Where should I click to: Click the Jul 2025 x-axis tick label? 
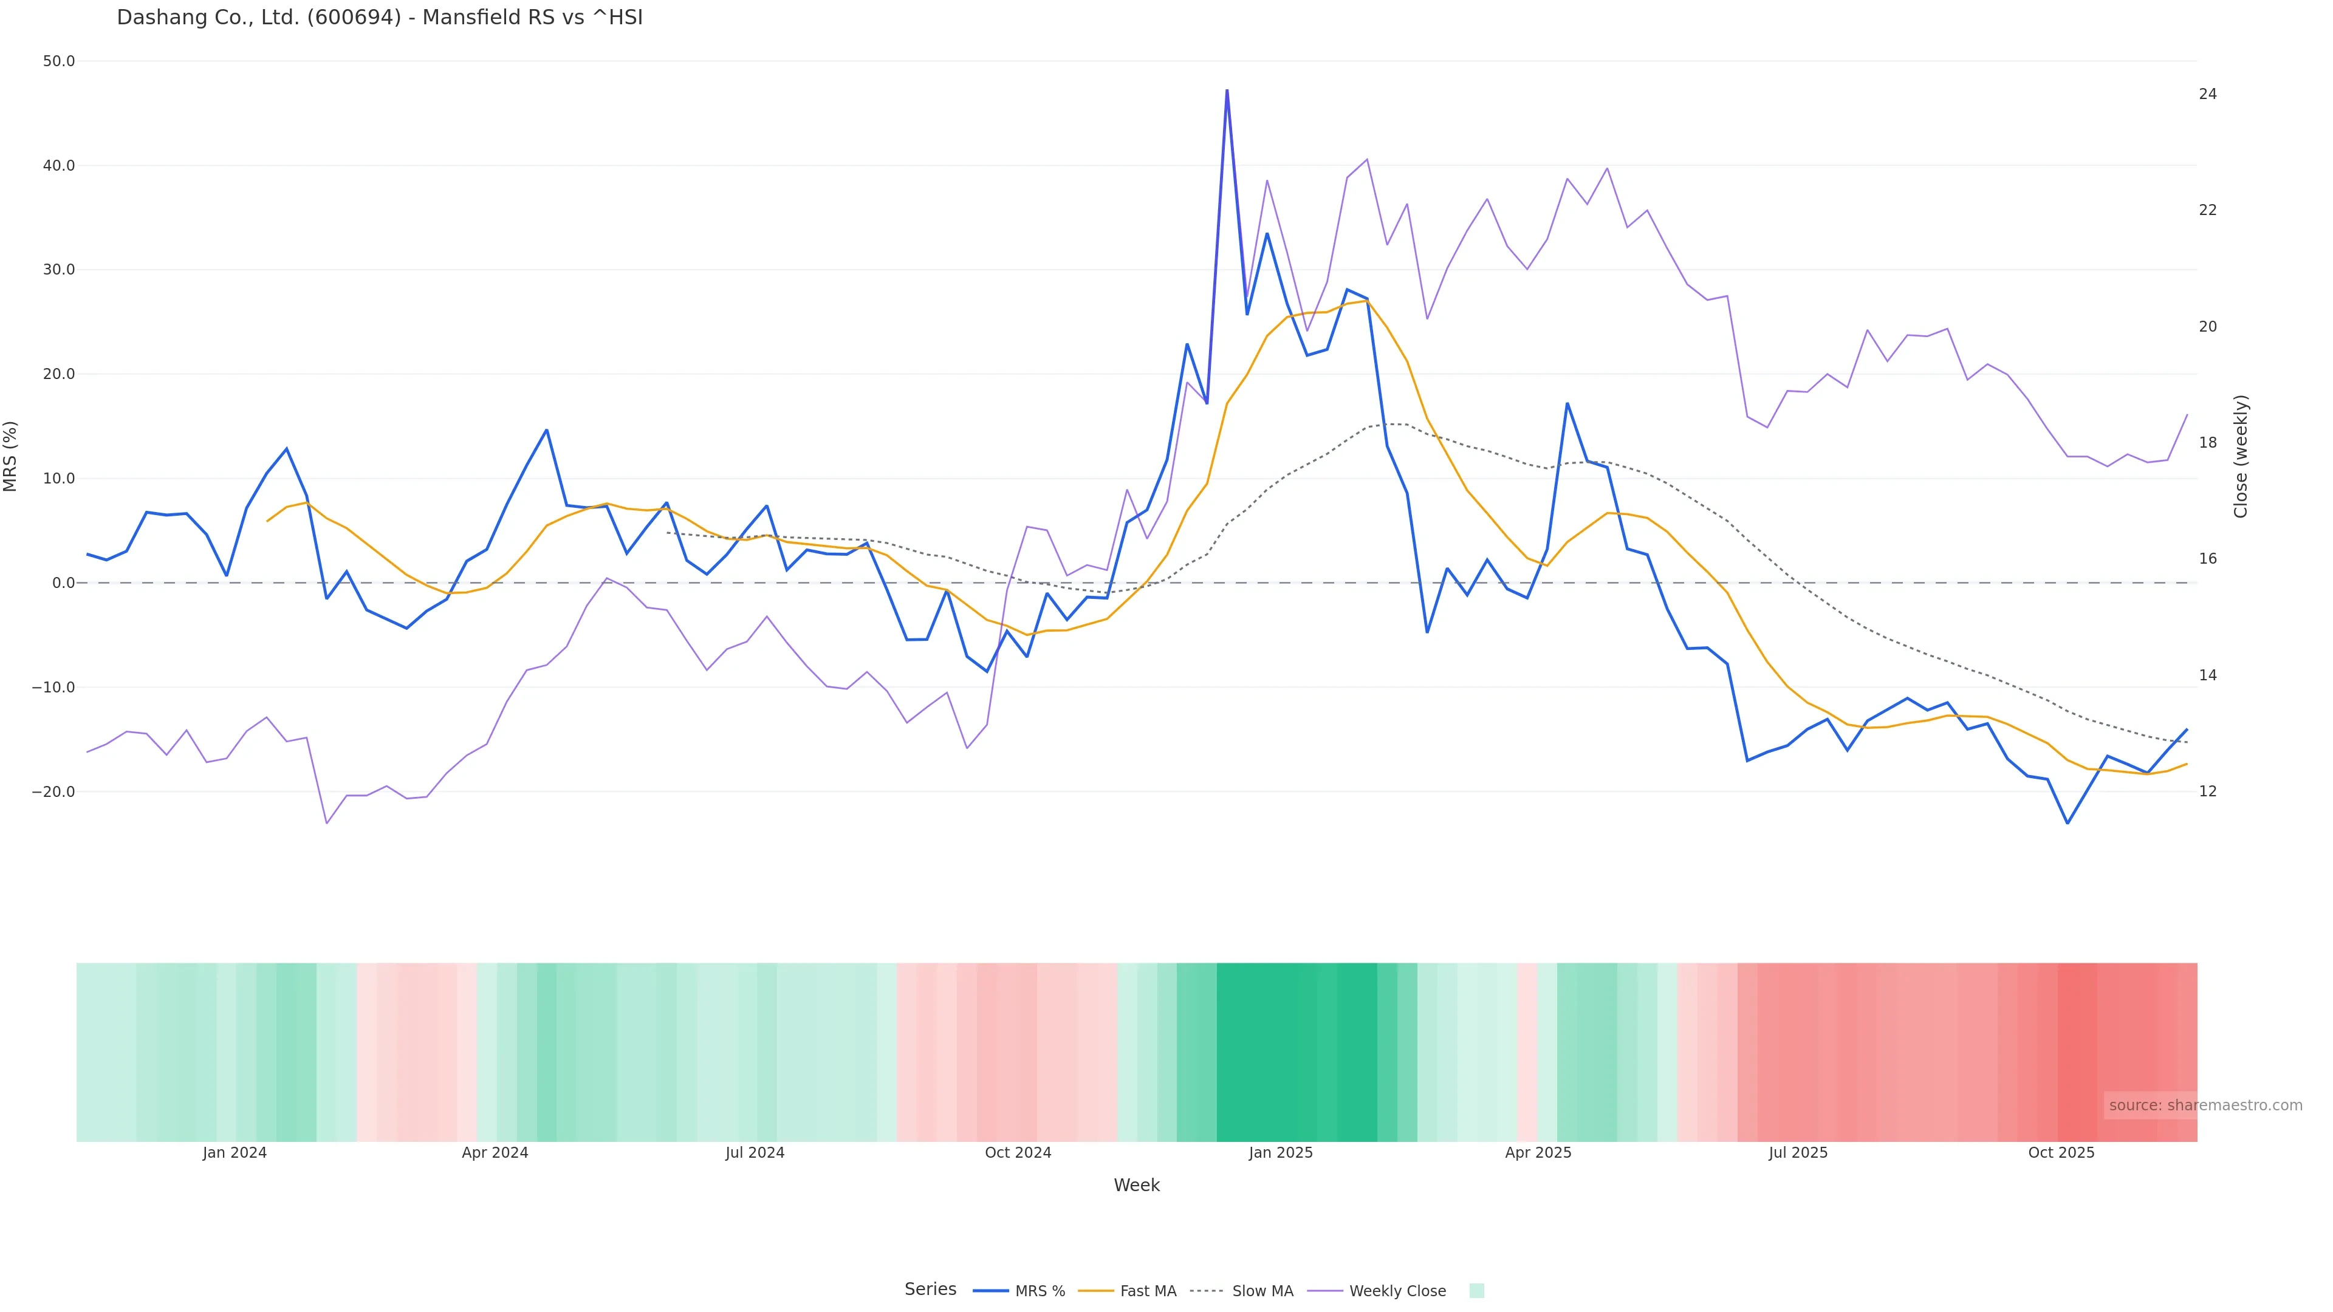(x=1798, y=1153)
